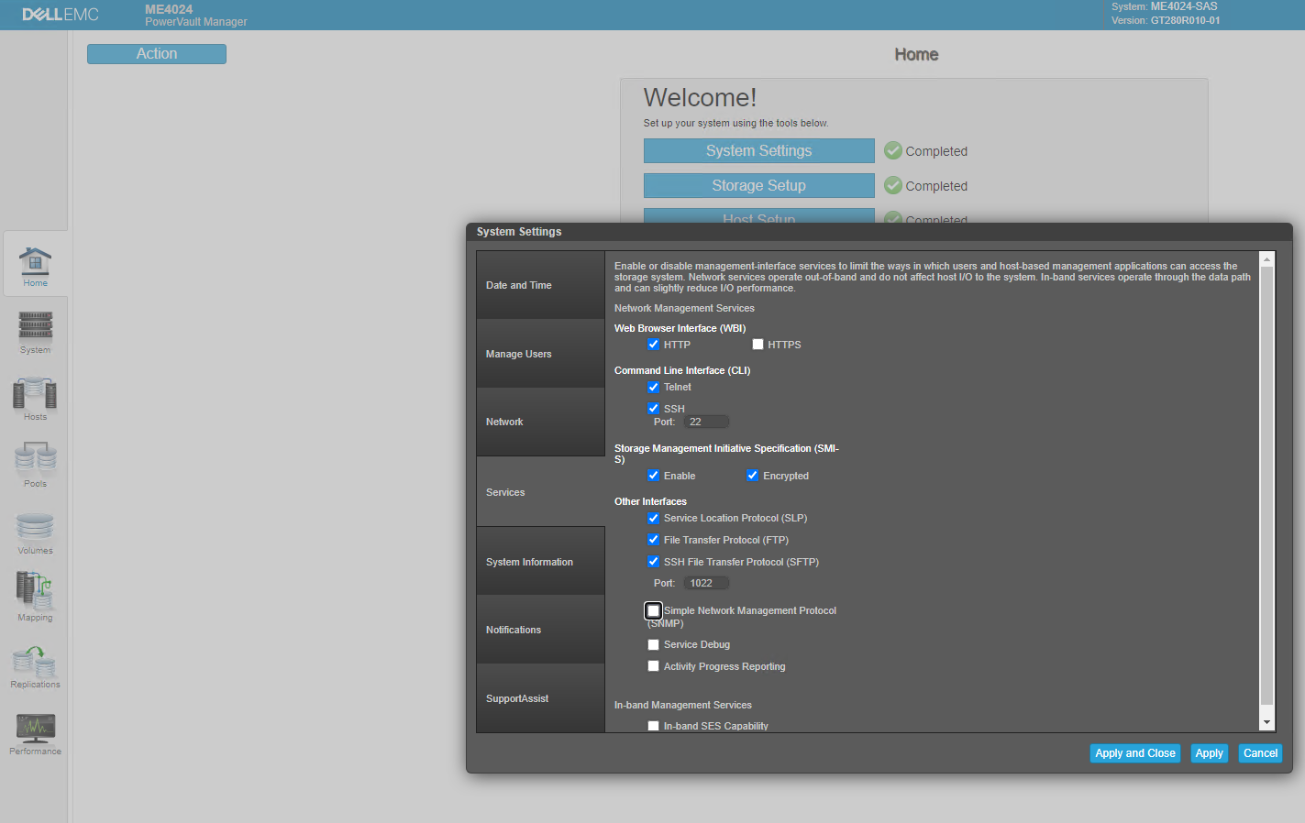Click the Storage Setup button
1305x823 pixels.
coord(759,185)
